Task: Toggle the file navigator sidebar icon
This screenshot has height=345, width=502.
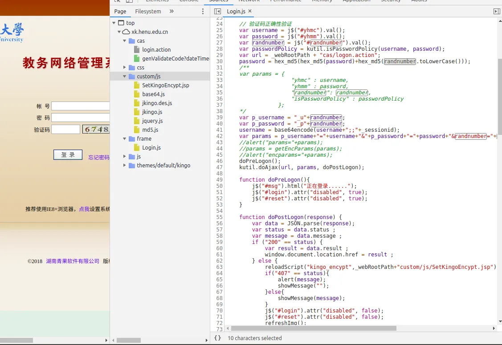Action: point(217,11)
